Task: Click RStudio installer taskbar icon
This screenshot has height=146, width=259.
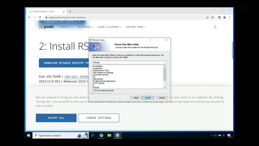Action: (117, 135)
